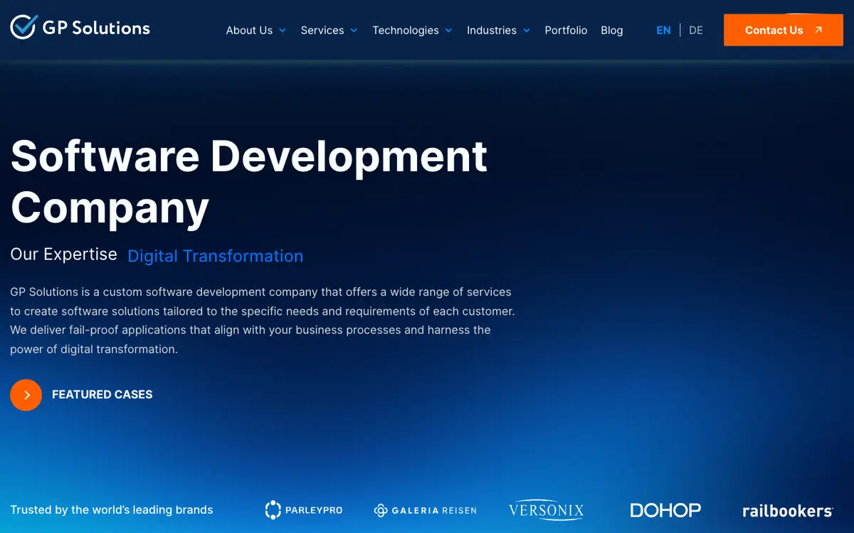Click the ParleyPro brand logo
This screenshot has height=533, width=854.
click(x=304, y=510)
